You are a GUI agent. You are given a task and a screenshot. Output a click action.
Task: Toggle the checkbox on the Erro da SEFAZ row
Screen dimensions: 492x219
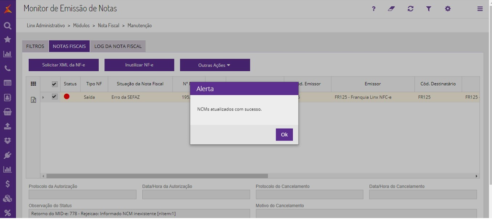click(55, 97)
